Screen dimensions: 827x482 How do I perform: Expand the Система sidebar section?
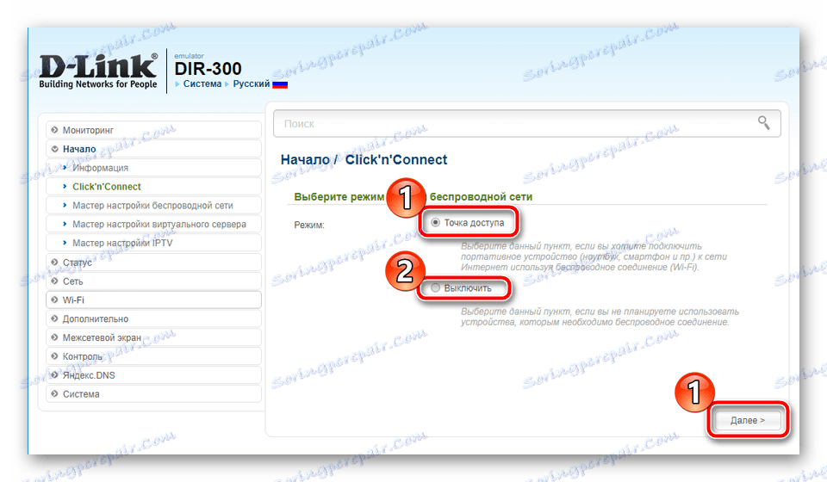pos(154,394)
